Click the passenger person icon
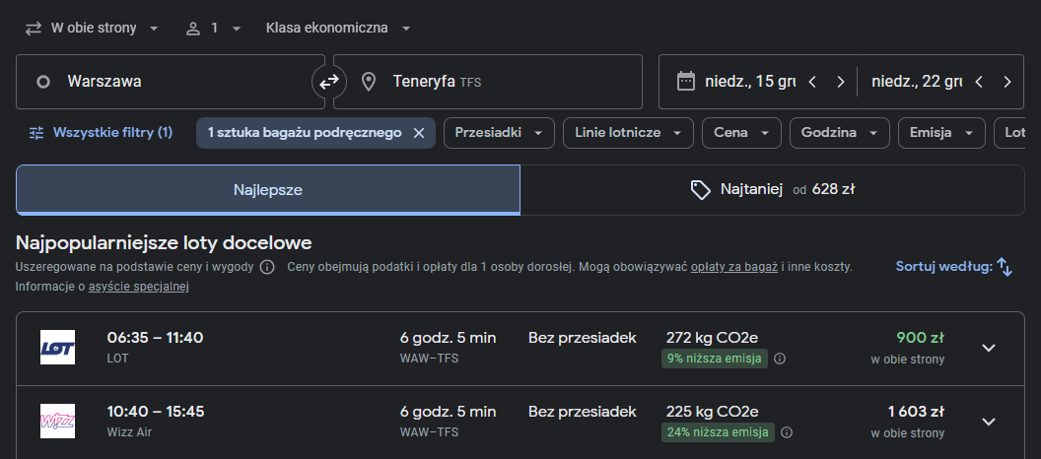The height and width of the screenshot is (459, 1041). [193, 29]
